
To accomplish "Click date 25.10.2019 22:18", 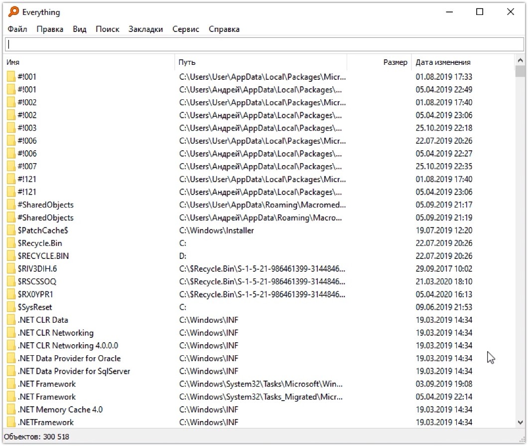I will coord(444,128).
